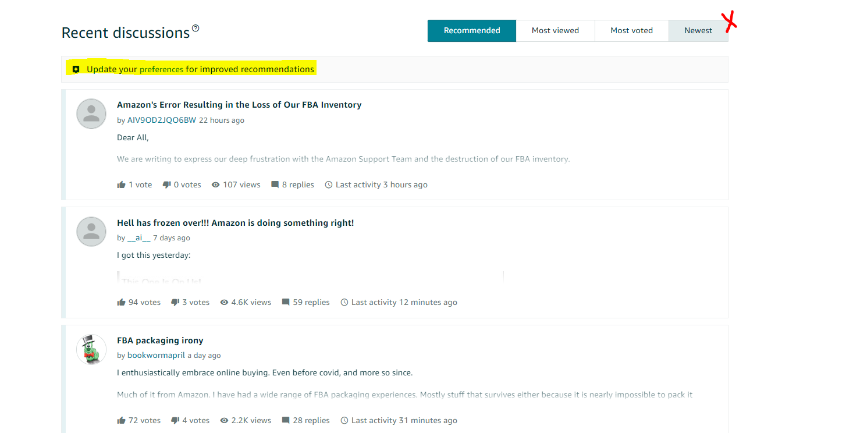This screenshot has width=853, height=433.
Task: Visit __ai__ user profile
Action: [x=139, y=238]
